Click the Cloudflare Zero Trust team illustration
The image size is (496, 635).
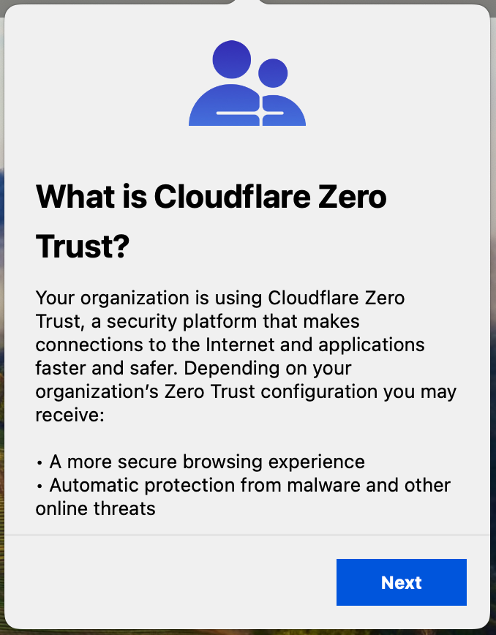[x=247, y=83]
